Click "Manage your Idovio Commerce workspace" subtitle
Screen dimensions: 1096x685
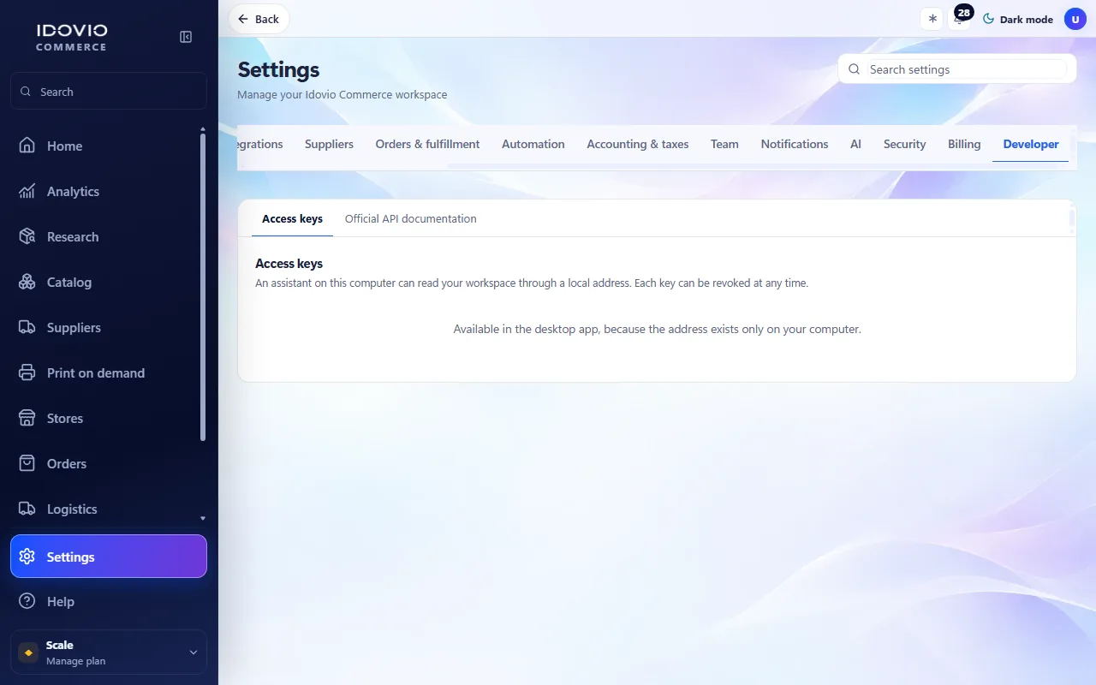tap(342, 94)
